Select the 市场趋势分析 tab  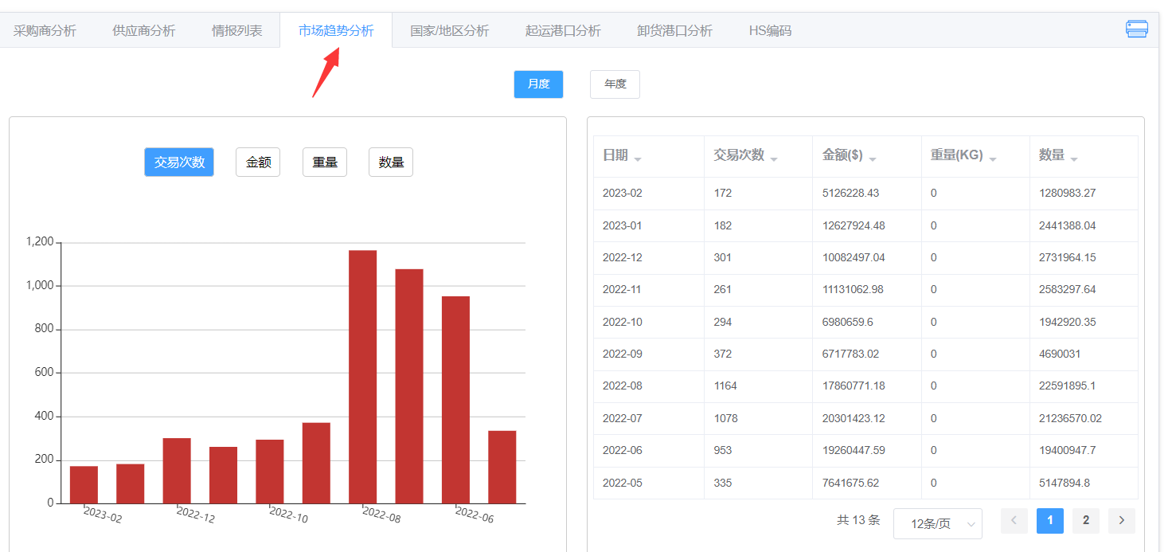pyautogui.click(x=336, y=31)
